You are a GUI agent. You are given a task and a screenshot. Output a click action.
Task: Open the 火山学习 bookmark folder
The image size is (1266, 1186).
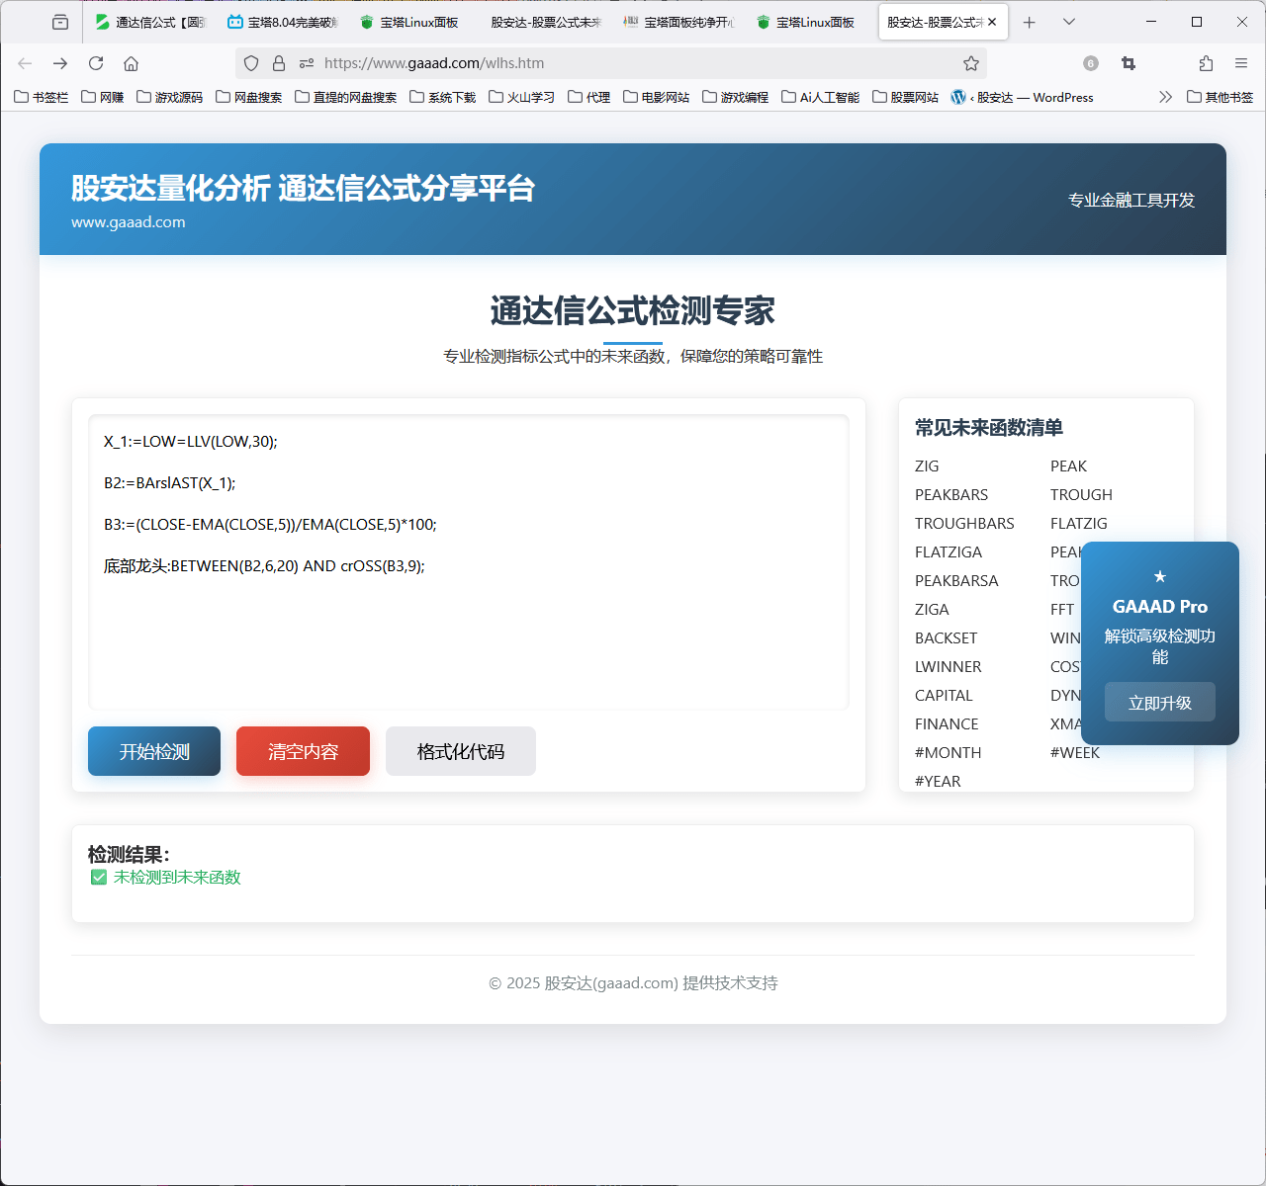tap(521, 97)
